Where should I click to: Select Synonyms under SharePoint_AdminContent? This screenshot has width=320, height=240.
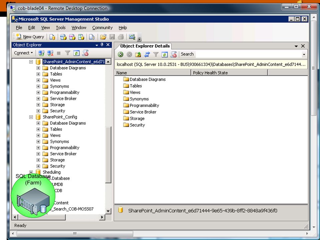coord(59,86)
